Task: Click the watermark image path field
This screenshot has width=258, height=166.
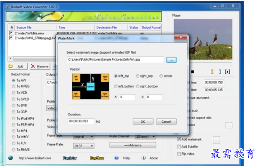Action: point(115,60)
